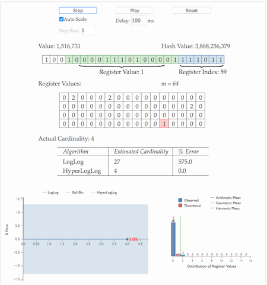Image resolution: width=267 pixels, height=285 pixels.
Task: Click the Geometric Mean legend entry
Action: pos(225,203)
